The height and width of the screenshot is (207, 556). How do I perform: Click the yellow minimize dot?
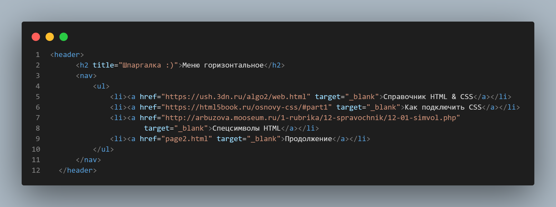50,37
